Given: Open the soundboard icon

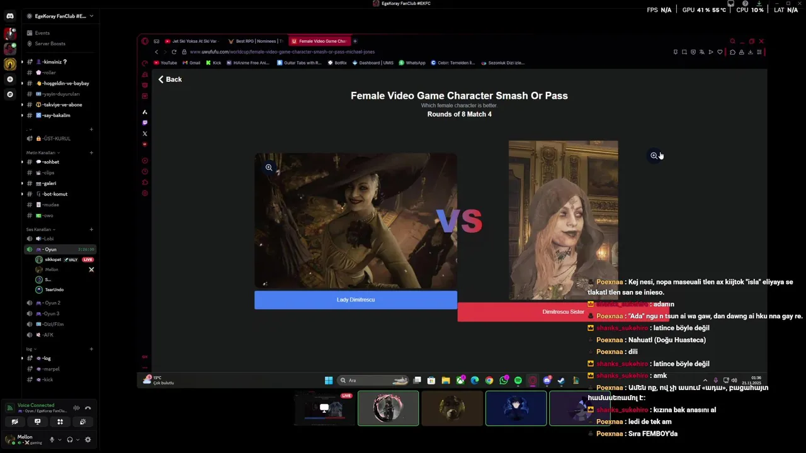Looking at the screenshot, I should [x=82, y=422].
